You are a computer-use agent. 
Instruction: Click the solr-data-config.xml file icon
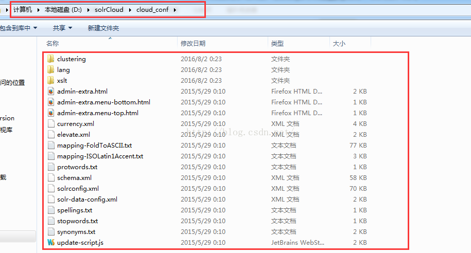tap(51, 200)
